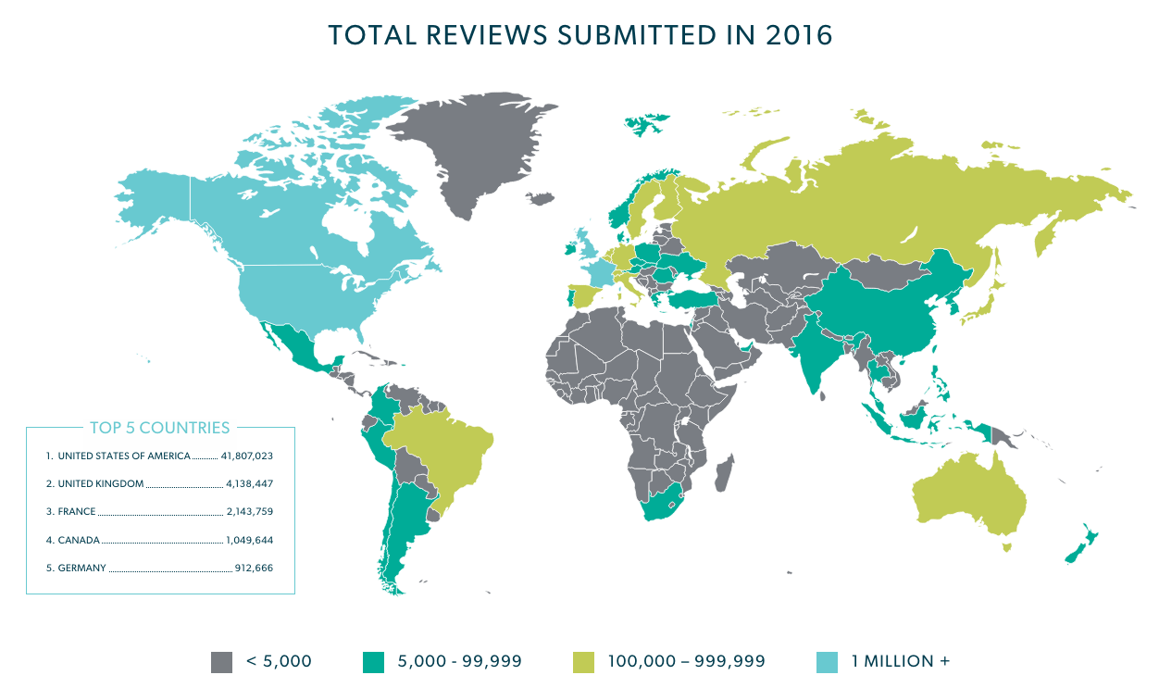Select the Germany entry in the top 5 list
This screenshot has width=1159, height=700.
tap(159, 569)
